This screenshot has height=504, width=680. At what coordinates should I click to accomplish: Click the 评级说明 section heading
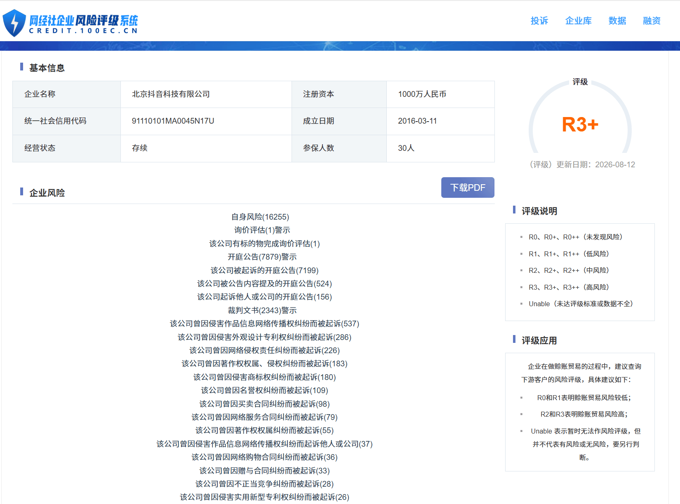pyautogui.click(x=539, y=211)
